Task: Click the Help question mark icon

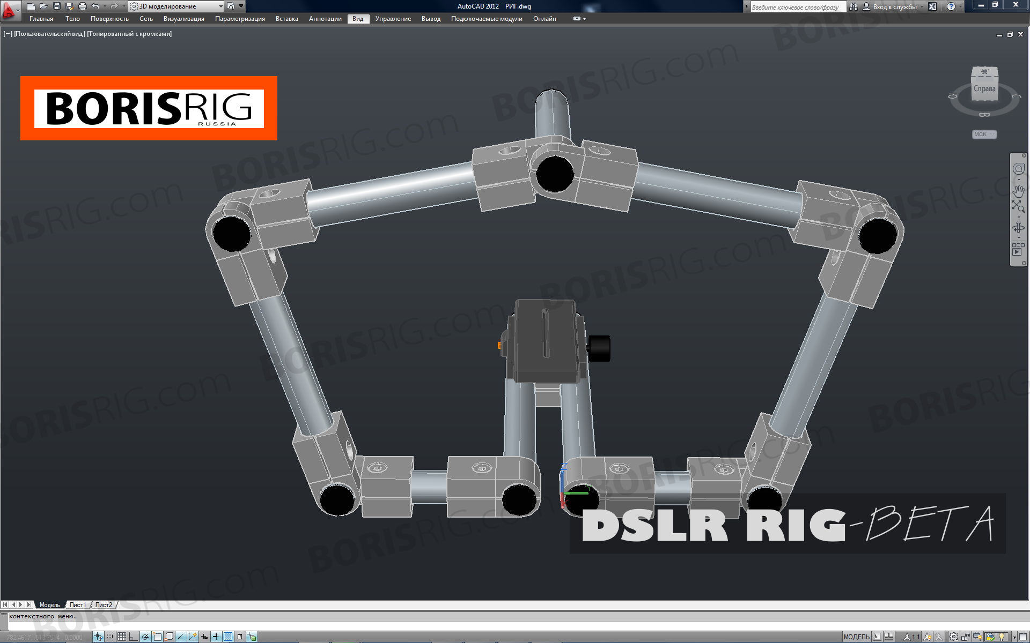Action: click(951, 6)
